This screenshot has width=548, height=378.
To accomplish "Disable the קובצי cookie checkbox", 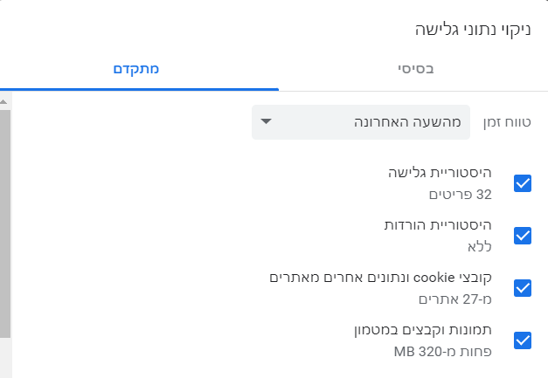I will point(523,288).
